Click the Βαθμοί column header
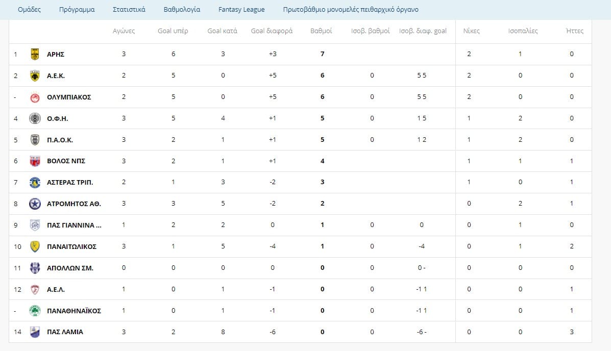The height and width of the screenshot is (351, 611). 321,31
